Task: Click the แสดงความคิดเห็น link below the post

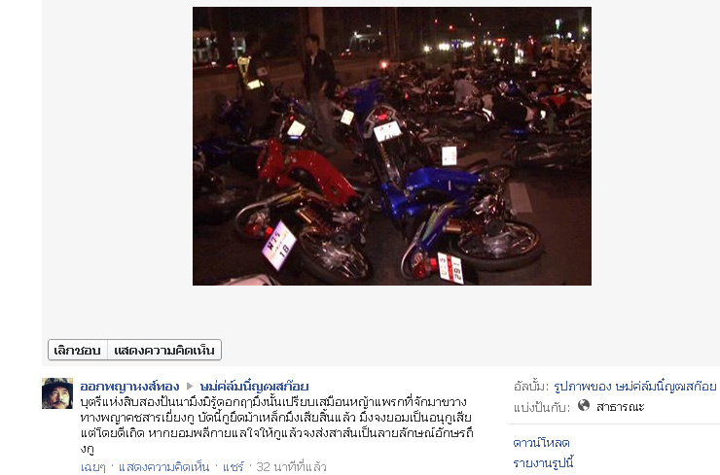Action: click(x=163, y=467)
